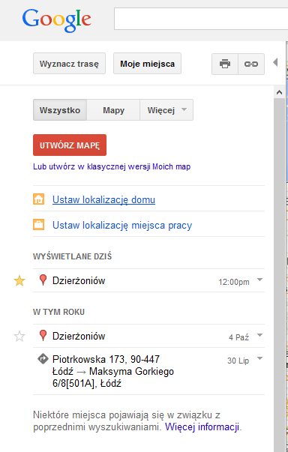Image resolution: width=288 pixels, height=452 pixels.
Task: Click the 4 Paź date label
Action: click(239, 337)
